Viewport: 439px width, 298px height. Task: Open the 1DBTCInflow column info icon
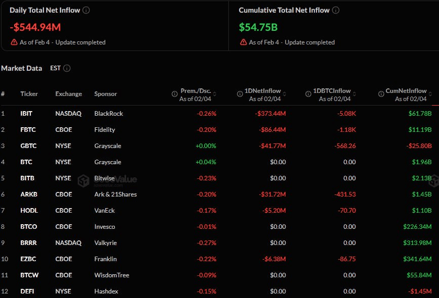pos(307,94)
